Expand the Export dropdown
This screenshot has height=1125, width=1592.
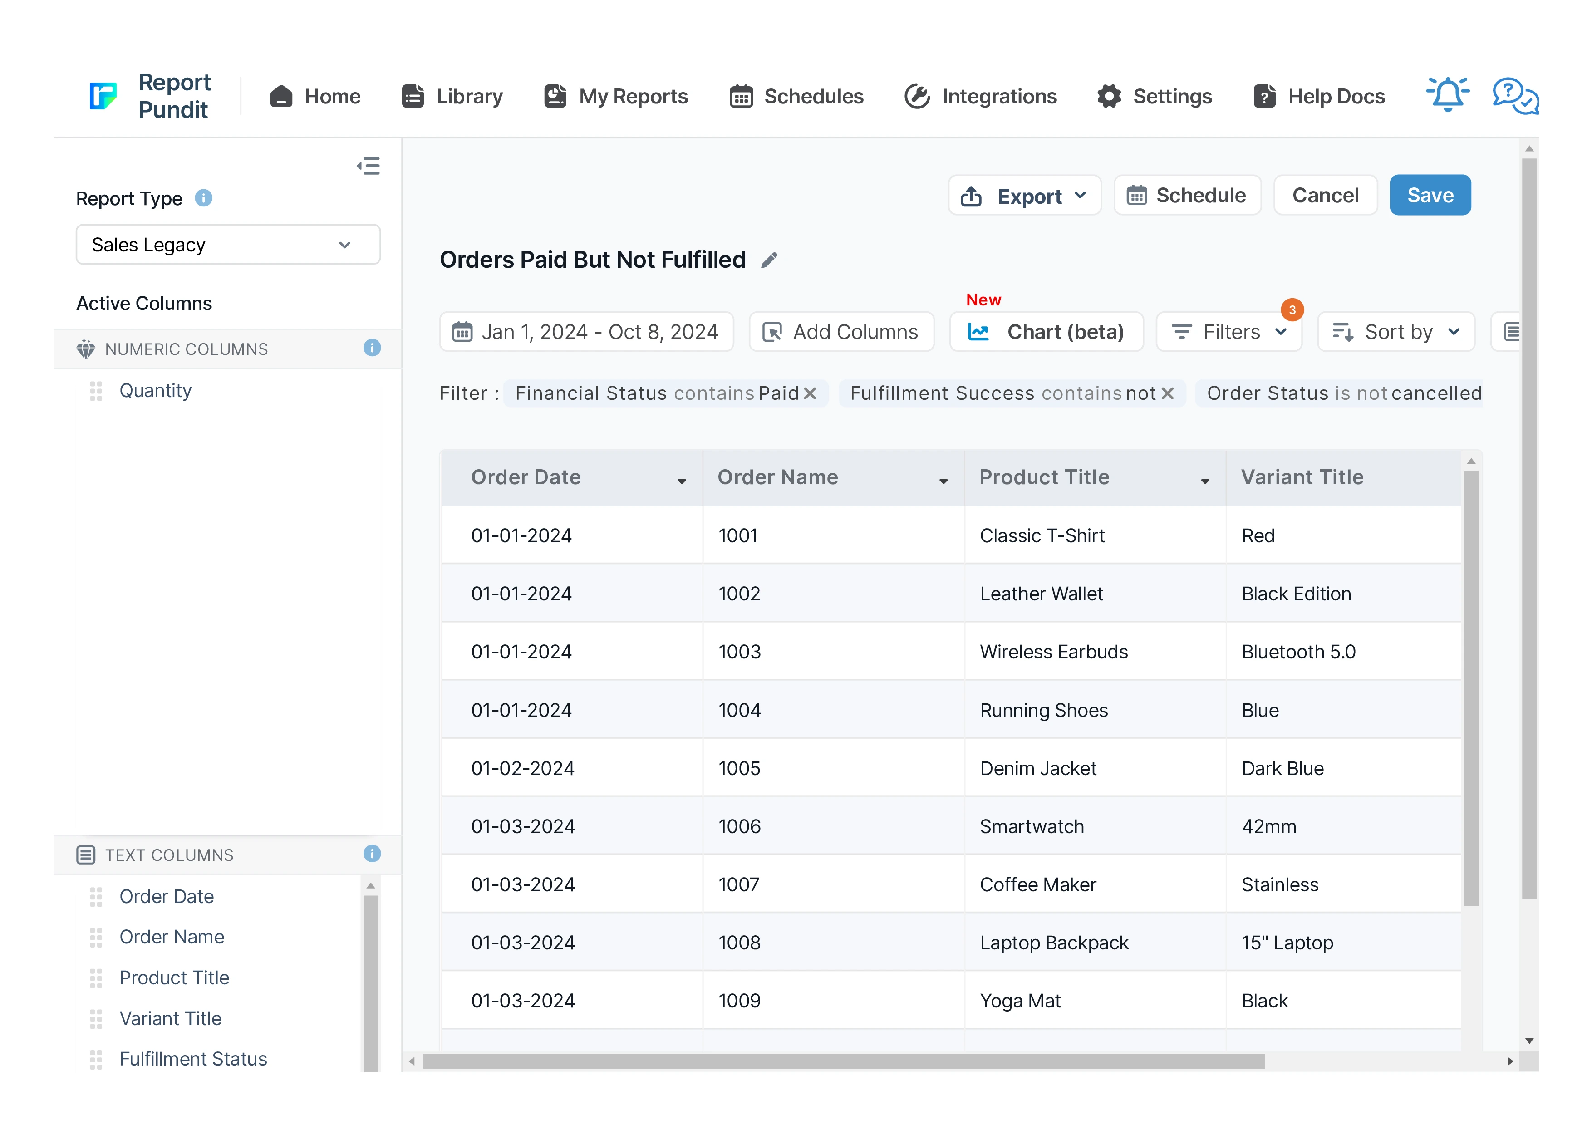point(1024,196)
